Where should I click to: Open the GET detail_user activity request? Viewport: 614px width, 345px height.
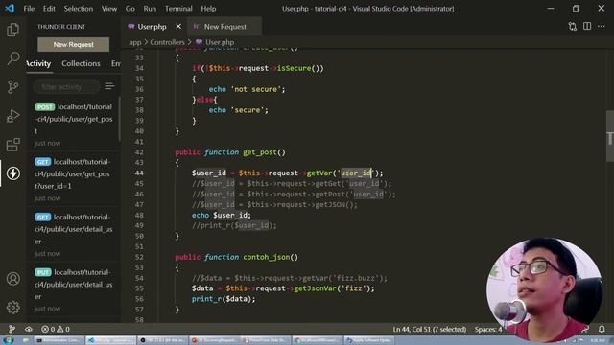pyautogui.click(x=73, y=235)
